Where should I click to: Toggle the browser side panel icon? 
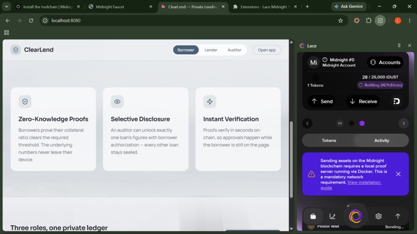coord(380,21)
